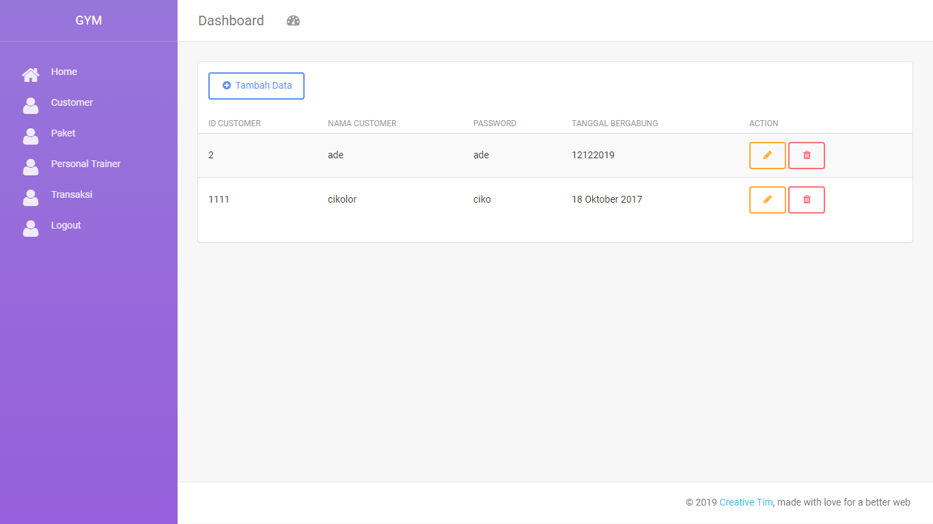Go to the Home menu item
Viewport: 933px width, 524px height.
click(x=64, y=72)
